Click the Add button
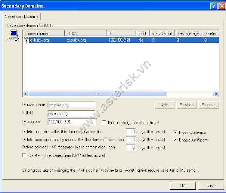This screenshot has height=193, width=226. (x=164, y=105)
